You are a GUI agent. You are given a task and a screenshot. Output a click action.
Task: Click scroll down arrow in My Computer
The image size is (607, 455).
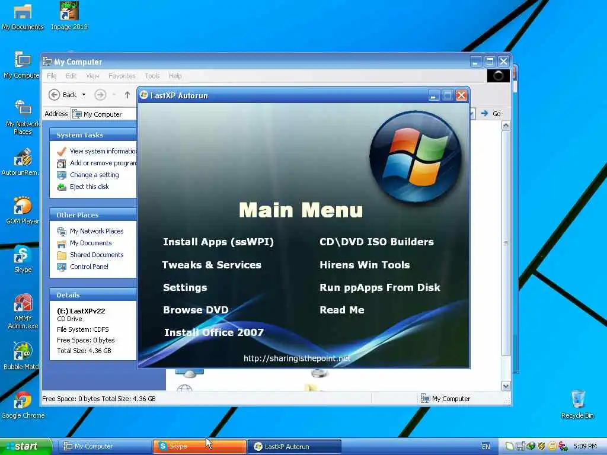(x=506, y=386)
